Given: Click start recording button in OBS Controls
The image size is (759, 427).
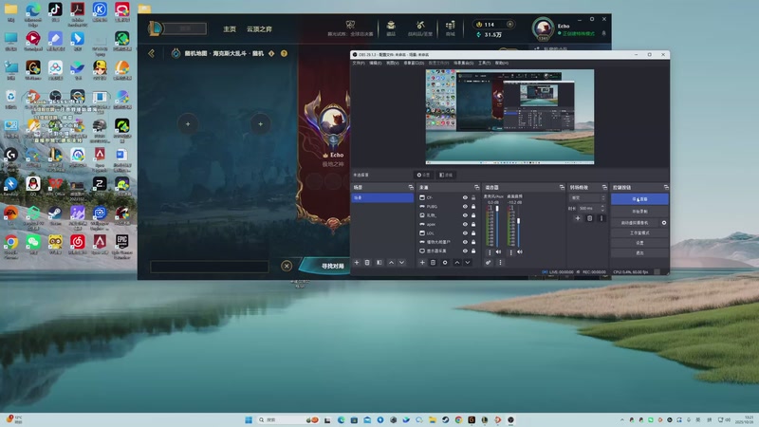Looking at the screenshot, I should coord(639,212).
